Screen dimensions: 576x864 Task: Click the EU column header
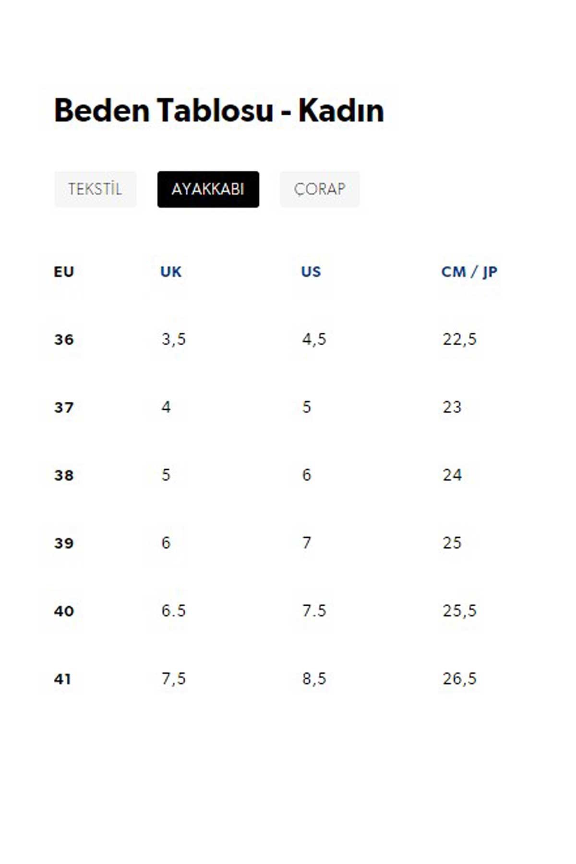64,272
